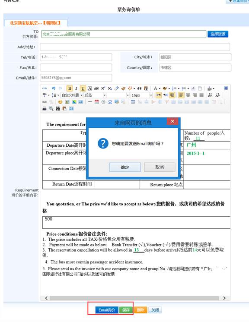The width and height of the screenshot is (249, 322).
Task: Insert a horizontal line
Action: click(x=90, y=102)
